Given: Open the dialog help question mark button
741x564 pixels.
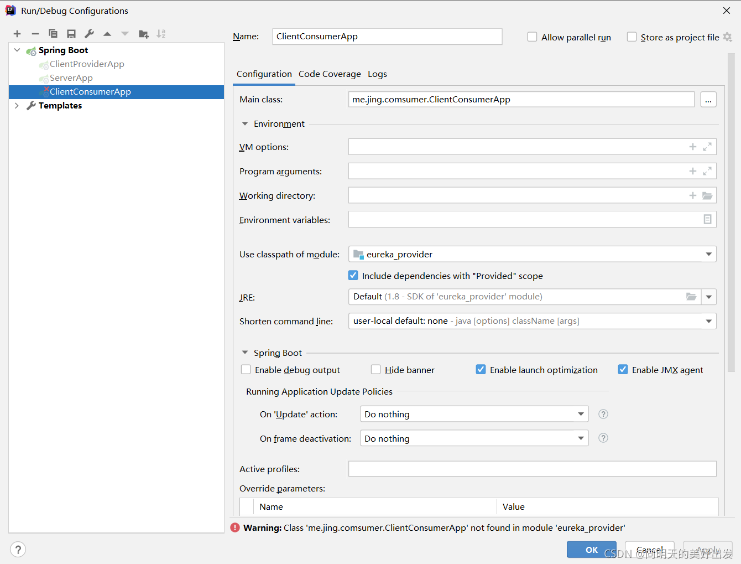Looking at the screenshot, I should click(x=18, y=549).
